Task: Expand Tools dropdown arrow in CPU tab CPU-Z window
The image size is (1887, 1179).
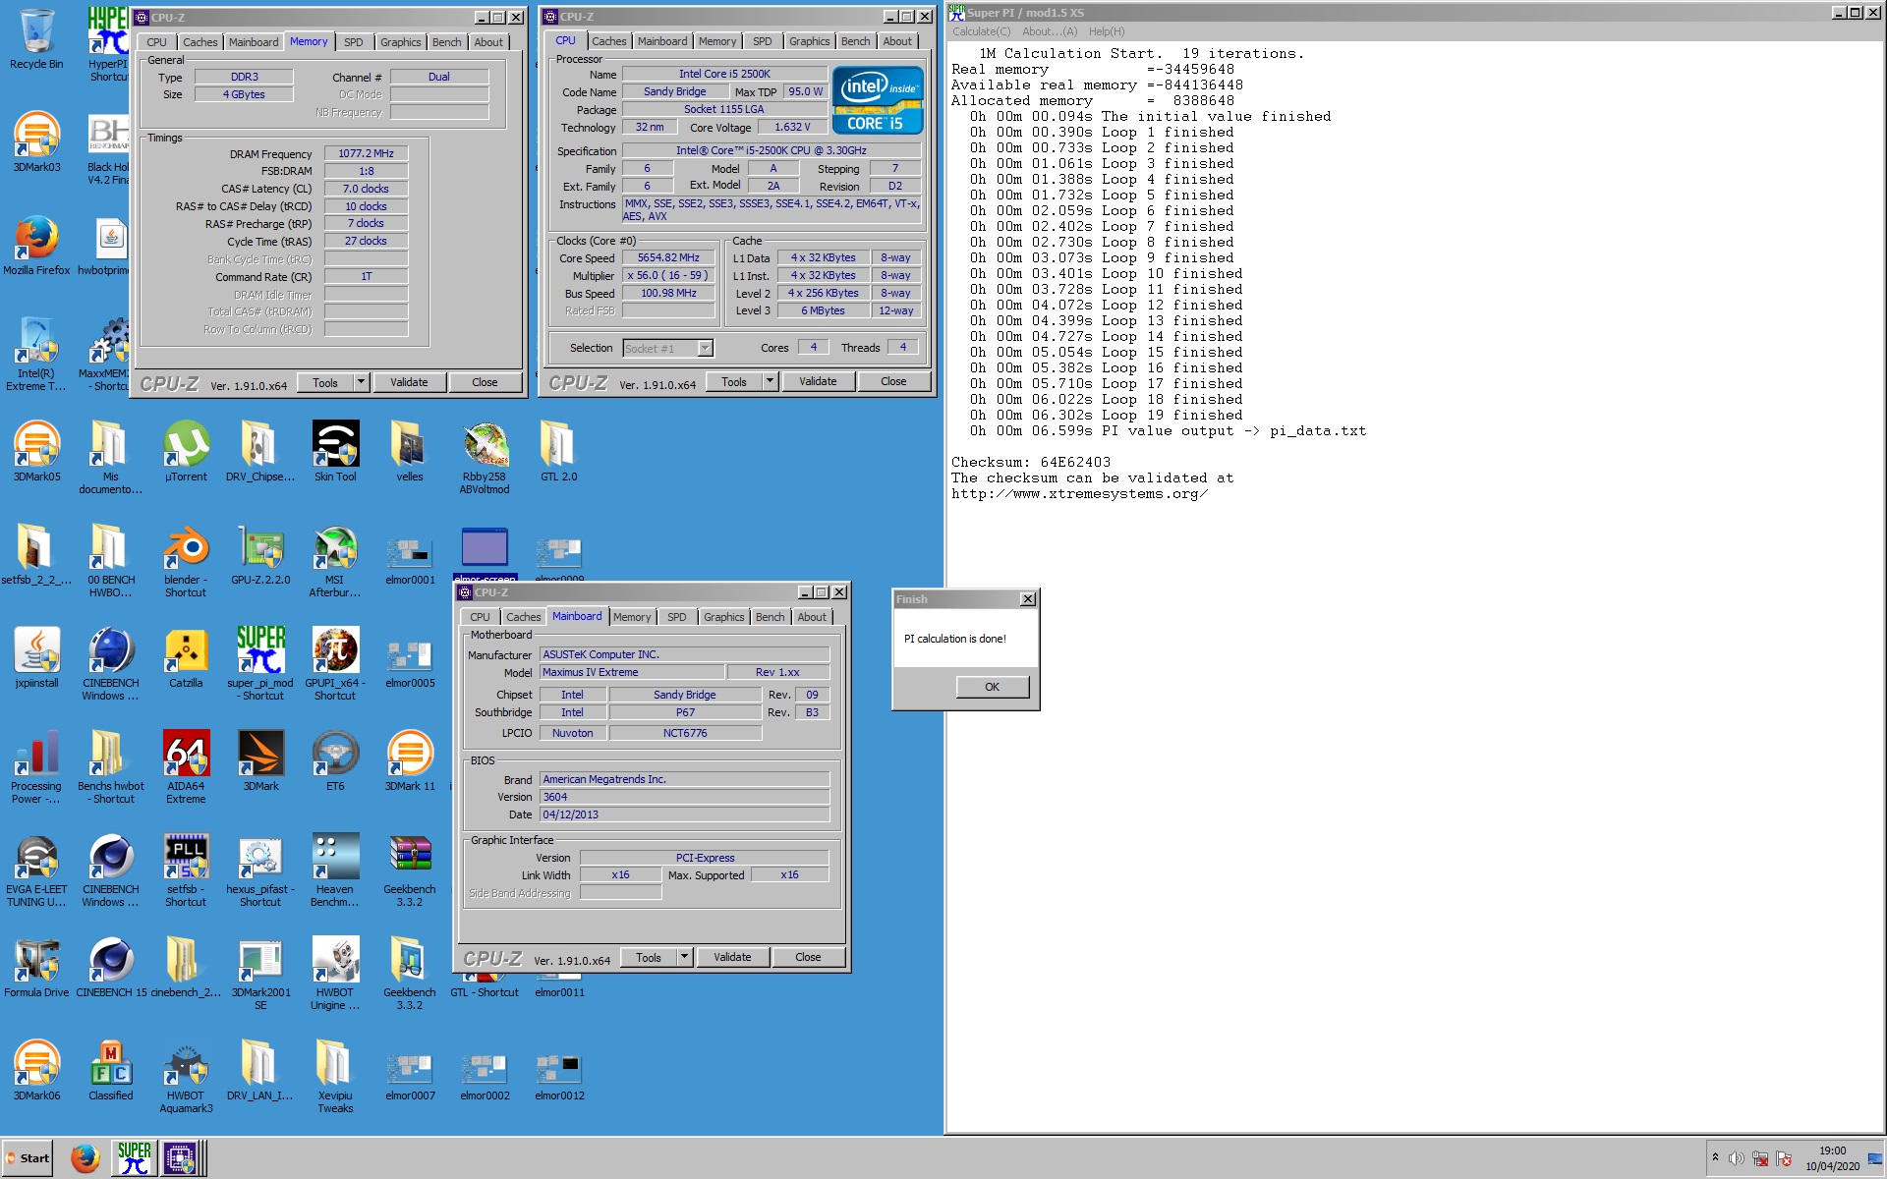Action: 770,381
